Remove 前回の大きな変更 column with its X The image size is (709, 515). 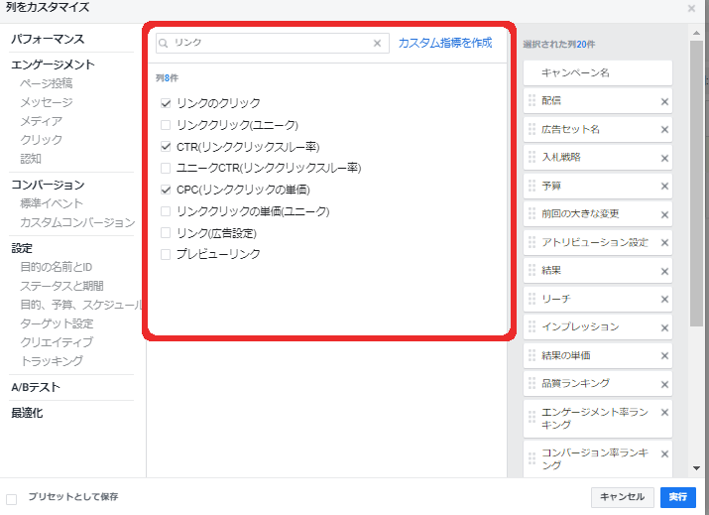coord(664,215)
